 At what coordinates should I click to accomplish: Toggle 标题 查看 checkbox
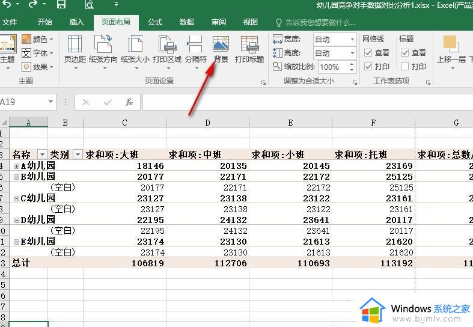click(405, 53)
